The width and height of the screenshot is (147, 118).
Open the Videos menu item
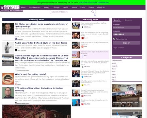(91, 8)
